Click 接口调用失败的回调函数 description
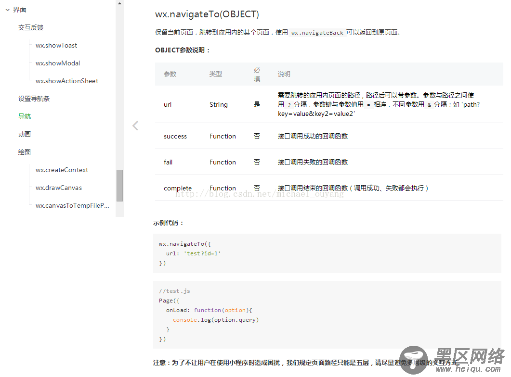 tap(313, 162)
